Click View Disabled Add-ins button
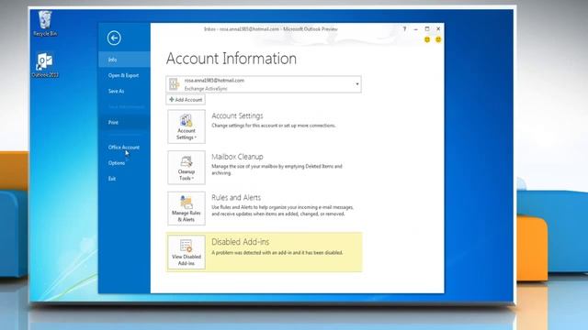 click(187, 252)
